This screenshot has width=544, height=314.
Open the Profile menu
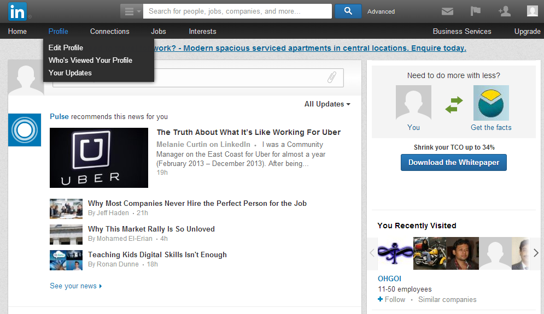59,31
